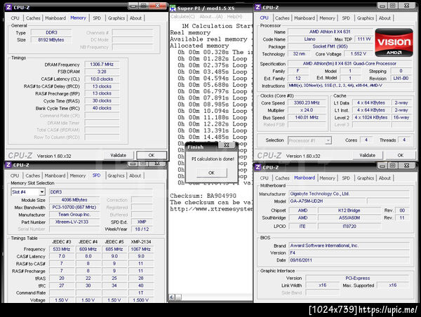Click the Checksum BA904990 line in Super PI
The height and width of the screenshot is (317, 421).
203,196
